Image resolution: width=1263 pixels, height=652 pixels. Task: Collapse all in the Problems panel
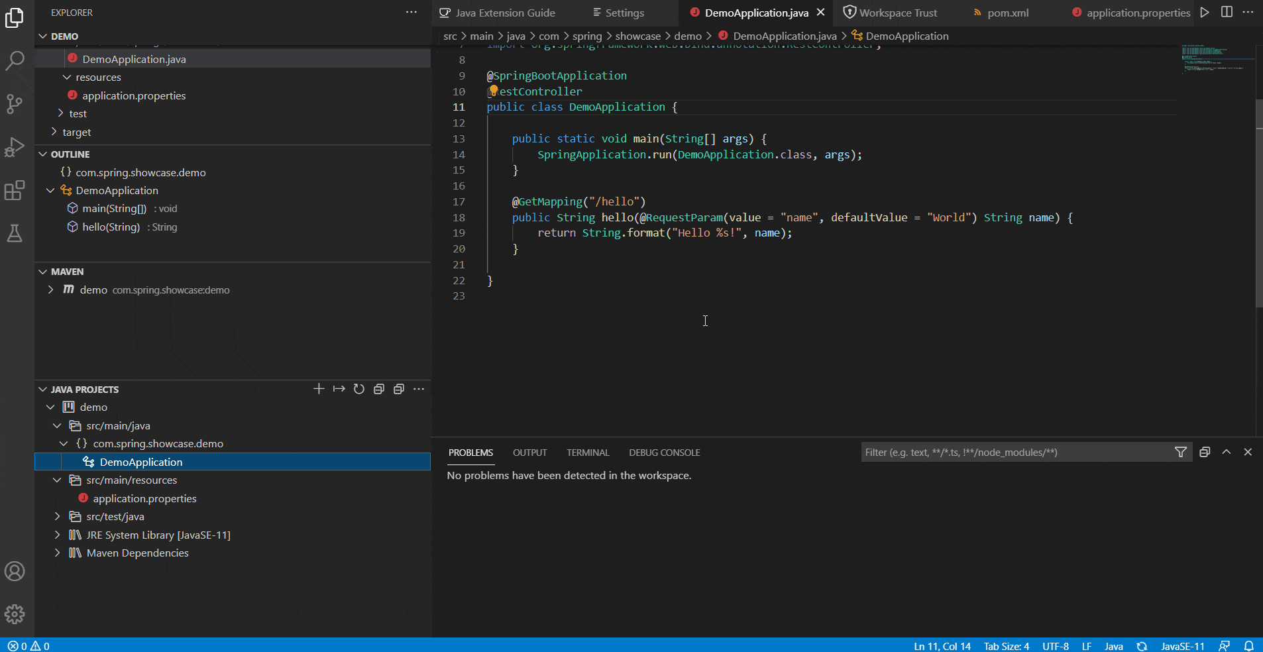pos(1205,452)
